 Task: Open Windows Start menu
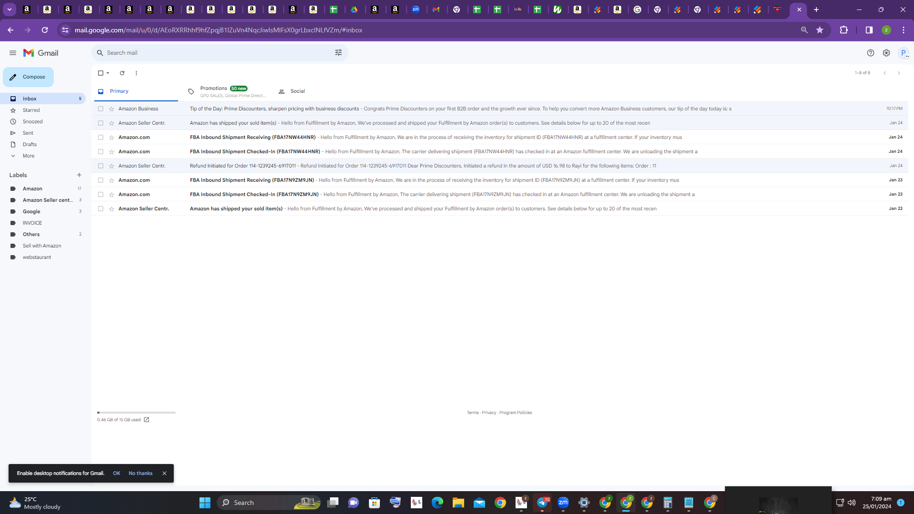pos(205,503)
